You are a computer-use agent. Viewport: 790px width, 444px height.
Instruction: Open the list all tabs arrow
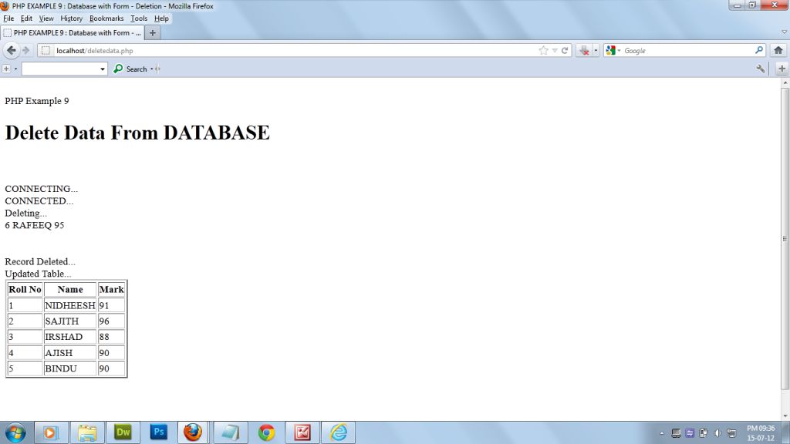click(x=784, y=32)
